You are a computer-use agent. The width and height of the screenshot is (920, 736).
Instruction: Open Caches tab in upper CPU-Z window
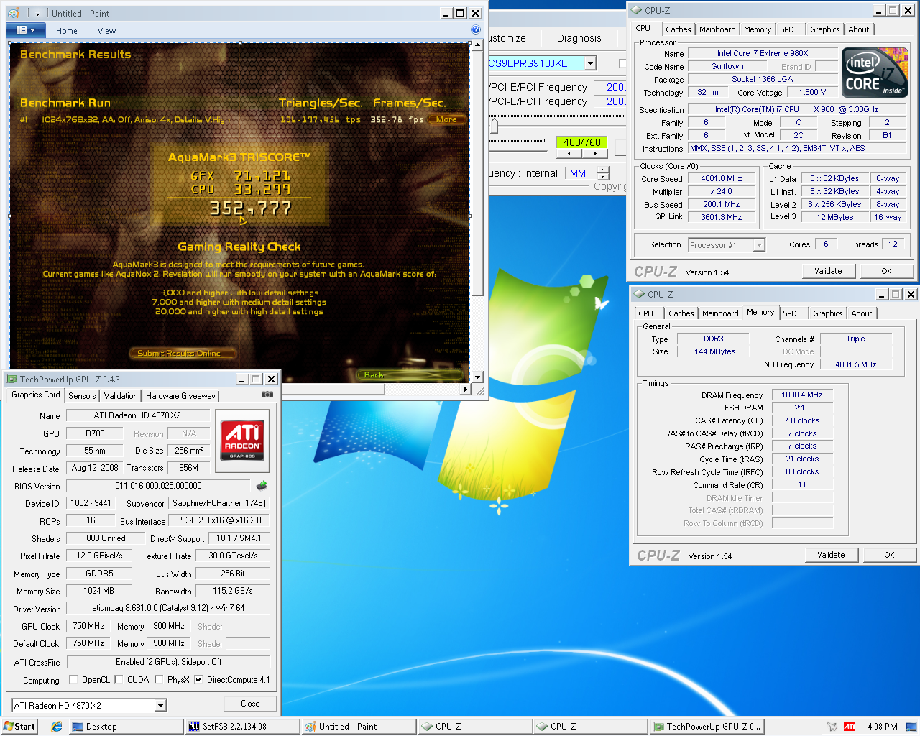(x=678, y=29)
